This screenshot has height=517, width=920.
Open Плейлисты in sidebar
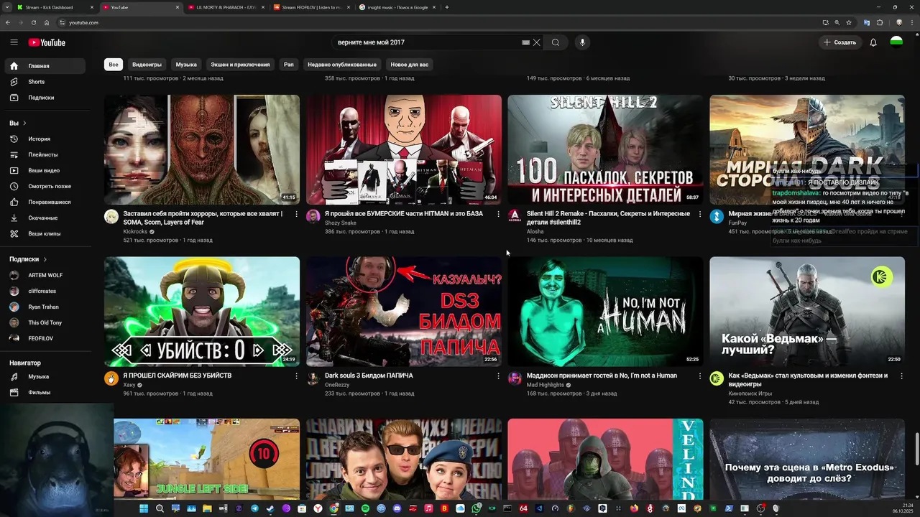coord(45,154)
